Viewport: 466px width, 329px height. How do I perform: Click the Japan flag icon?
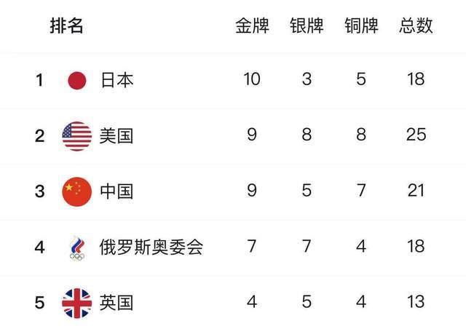click(x=77, y=80)
